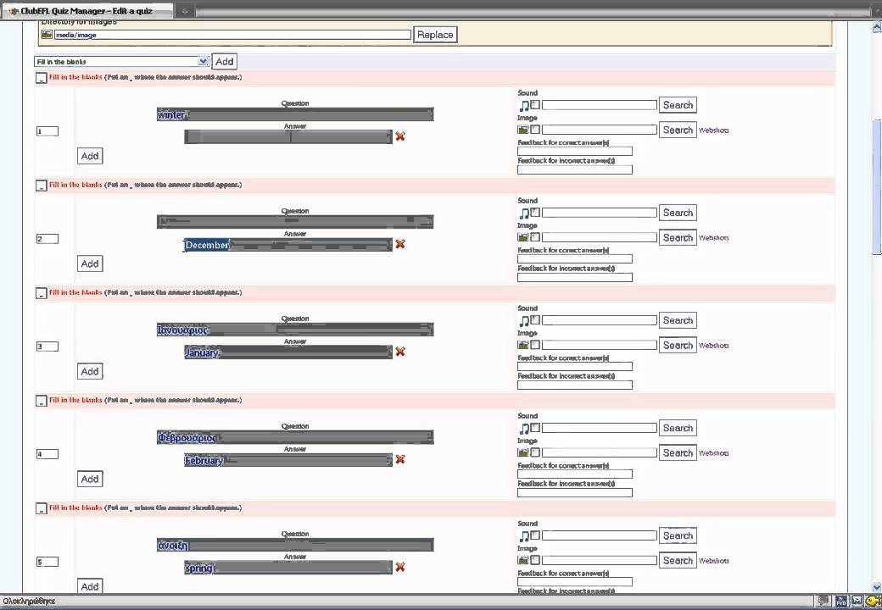Tick the image checkbox for question 3
The width and height of the screenshot is (882, 610).
pyautogui.click(x=535, y=346)
